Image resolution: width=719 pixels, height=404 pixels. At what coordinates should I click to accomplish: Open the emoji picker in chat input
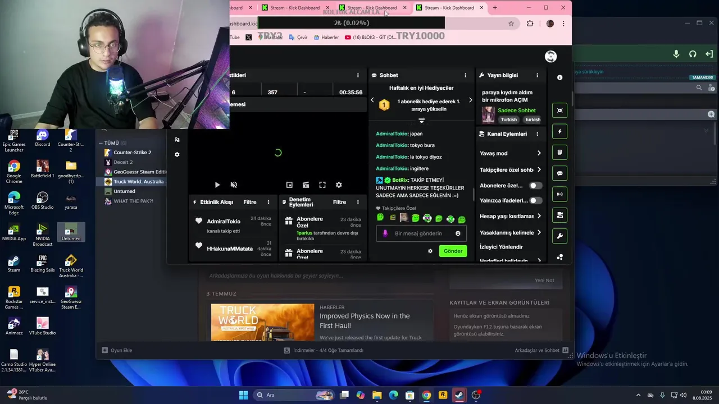click(x=458, y=233)
